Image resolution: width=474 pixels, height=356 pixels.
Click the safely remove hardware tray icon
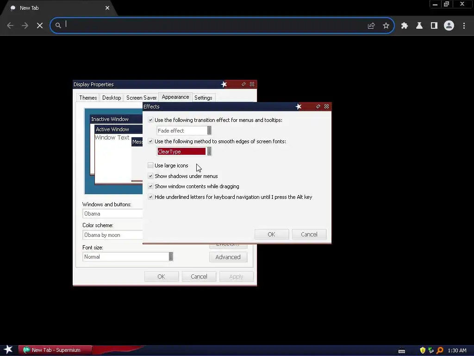point(431,350)
